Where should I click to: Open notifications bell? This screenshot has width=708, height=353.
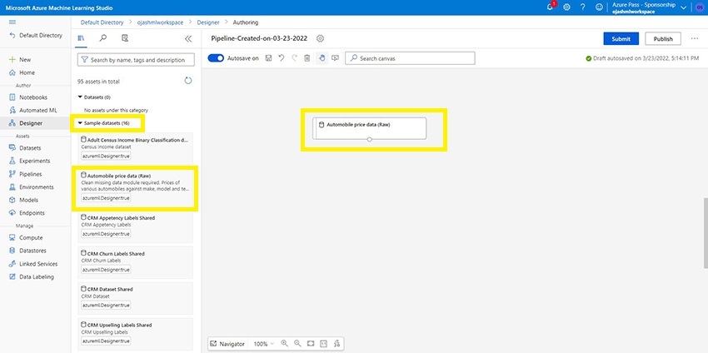pos(550,7)
